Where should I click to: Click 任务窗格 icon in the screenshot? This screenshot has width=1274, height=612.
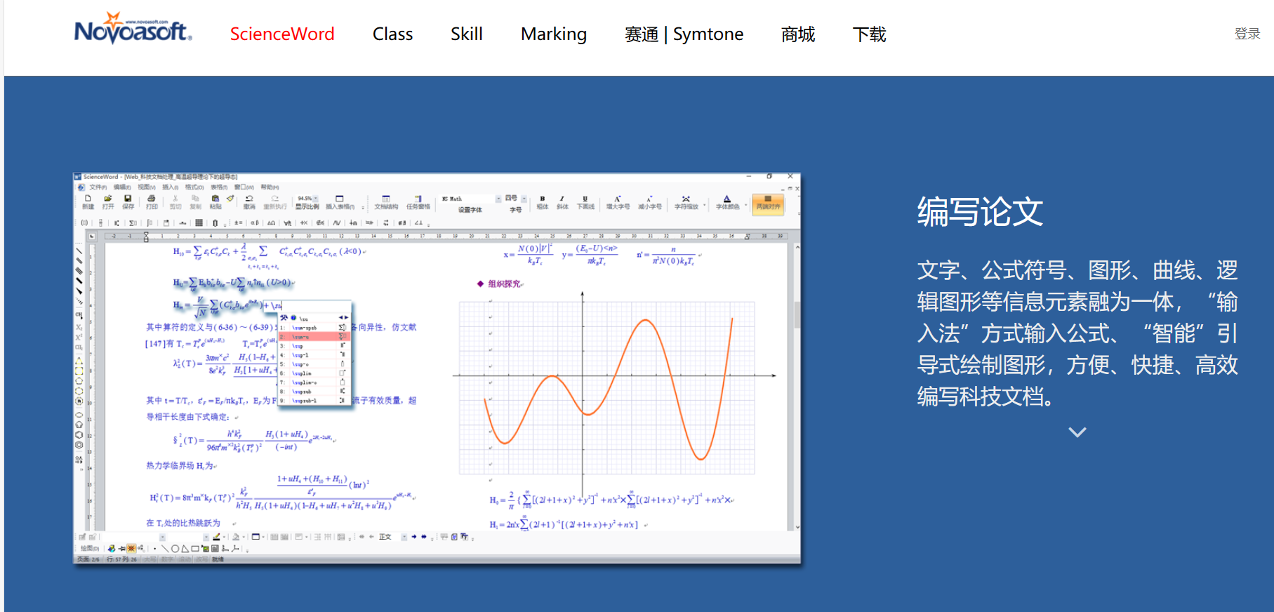pos(418,202)
